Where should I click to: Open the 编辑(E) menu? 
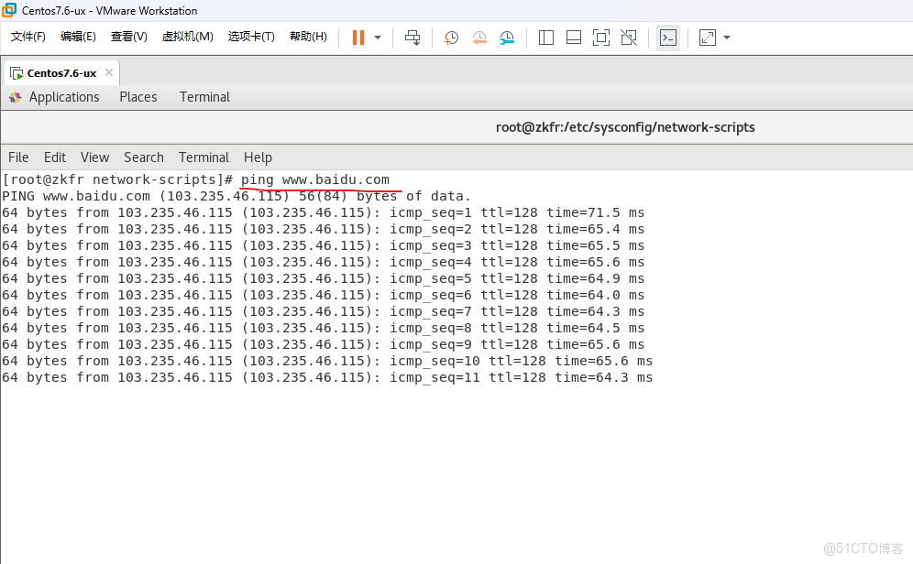pos(78,37)
